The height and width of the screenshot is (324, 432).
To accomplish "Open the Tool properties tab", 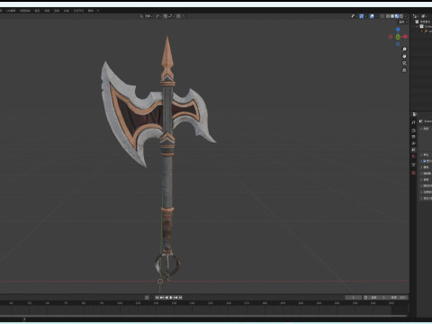I will pos(413,122).
